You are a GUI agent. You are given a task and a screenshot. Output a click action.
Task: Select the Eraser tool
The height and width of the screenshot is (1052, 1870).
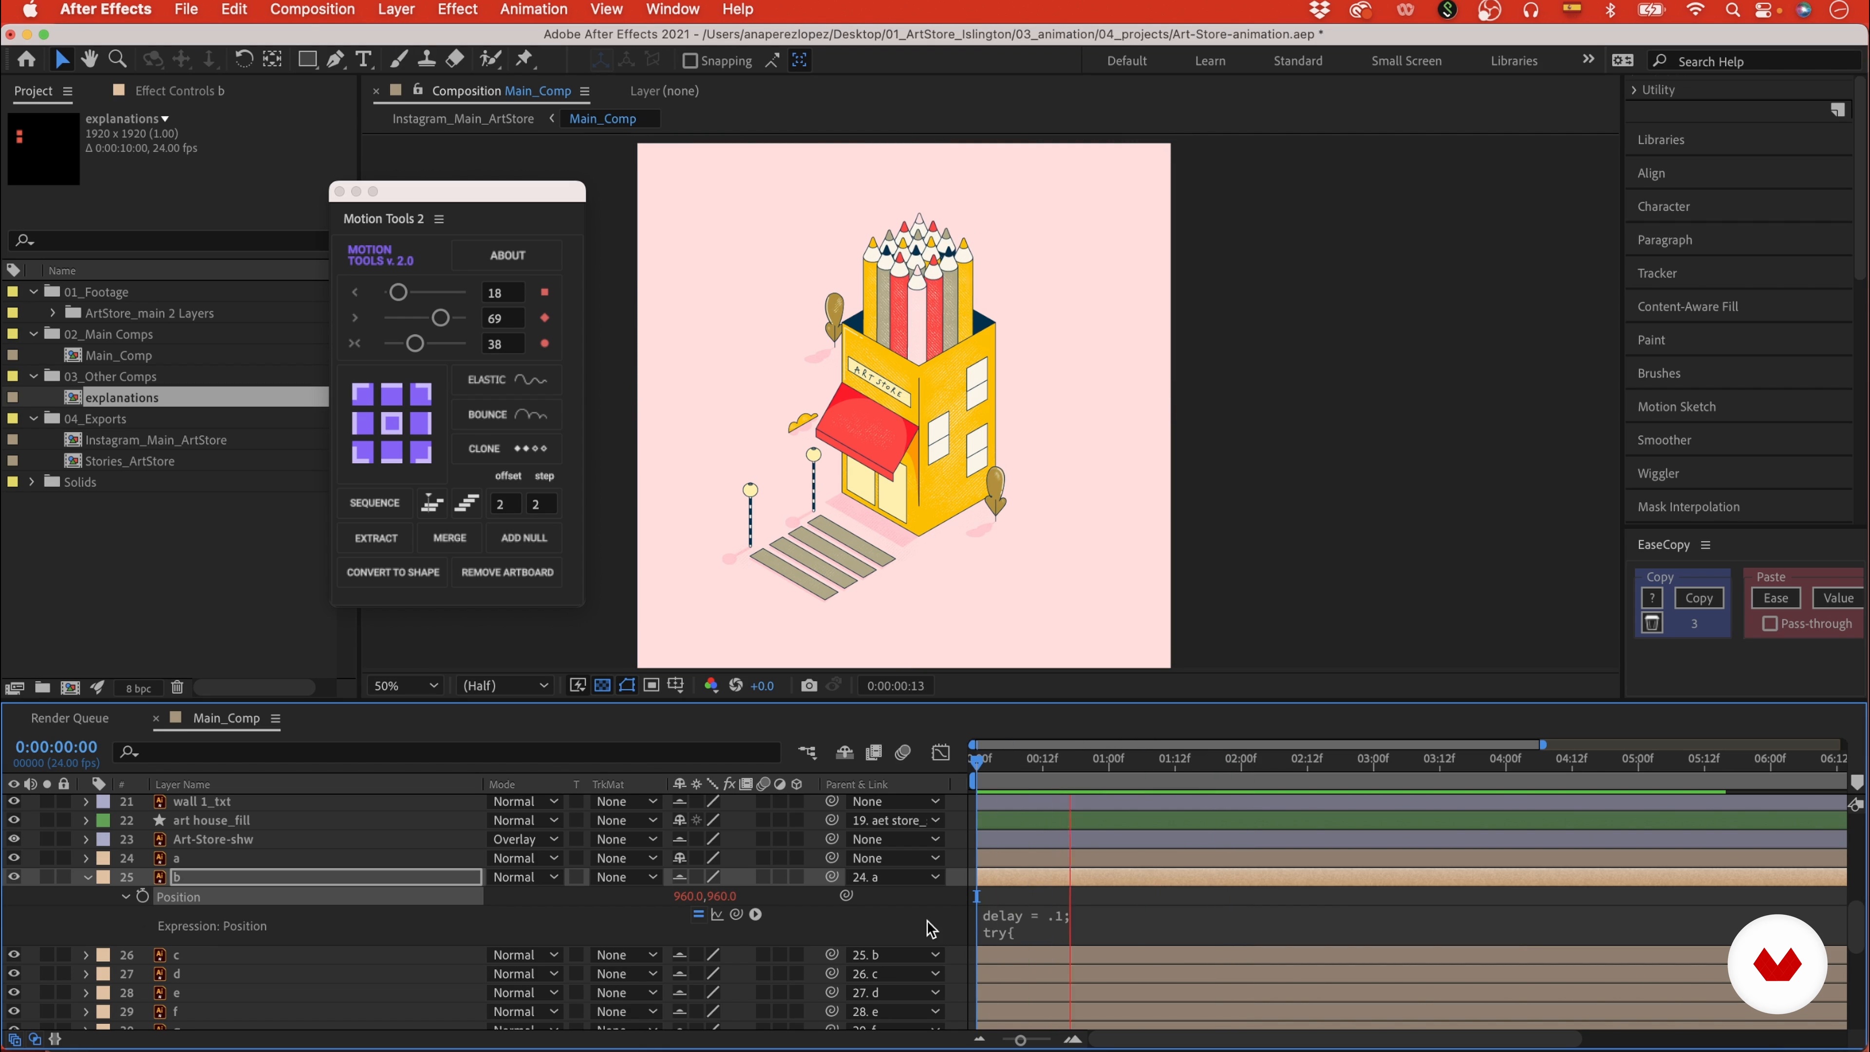454,59
